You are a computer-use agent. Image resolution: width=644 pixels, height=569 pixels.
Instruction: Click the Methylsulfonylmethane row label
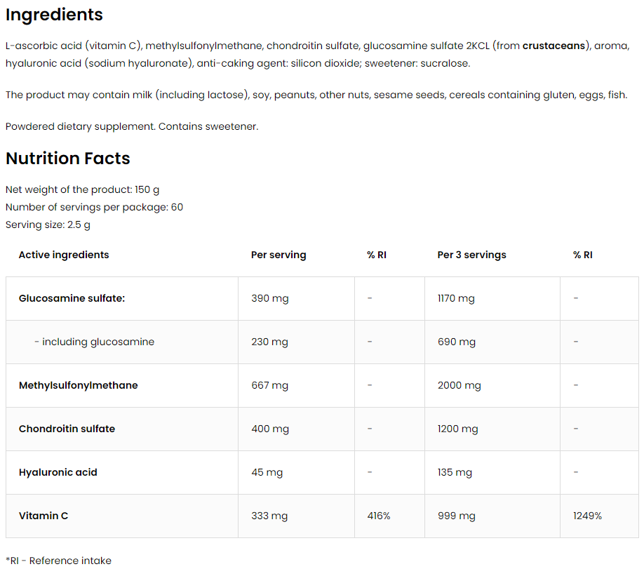78,385
